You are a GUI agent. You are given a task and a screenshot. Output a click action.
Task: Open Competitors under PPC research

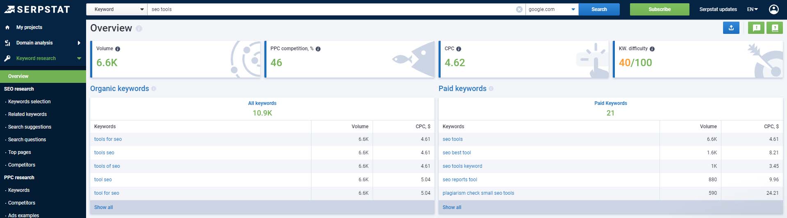pyautogui.click(x=22, y=203)
